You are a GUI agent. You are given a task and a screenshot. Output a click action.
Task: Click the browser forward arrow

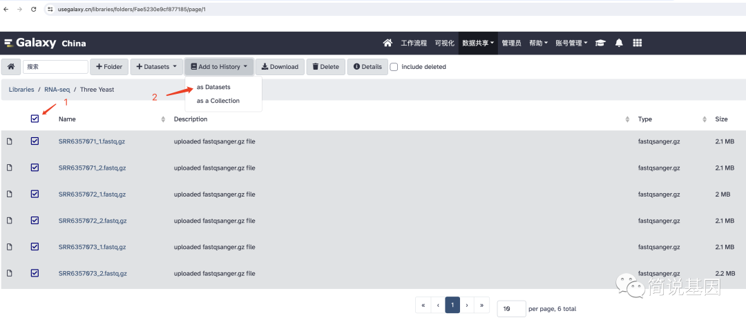19,9
